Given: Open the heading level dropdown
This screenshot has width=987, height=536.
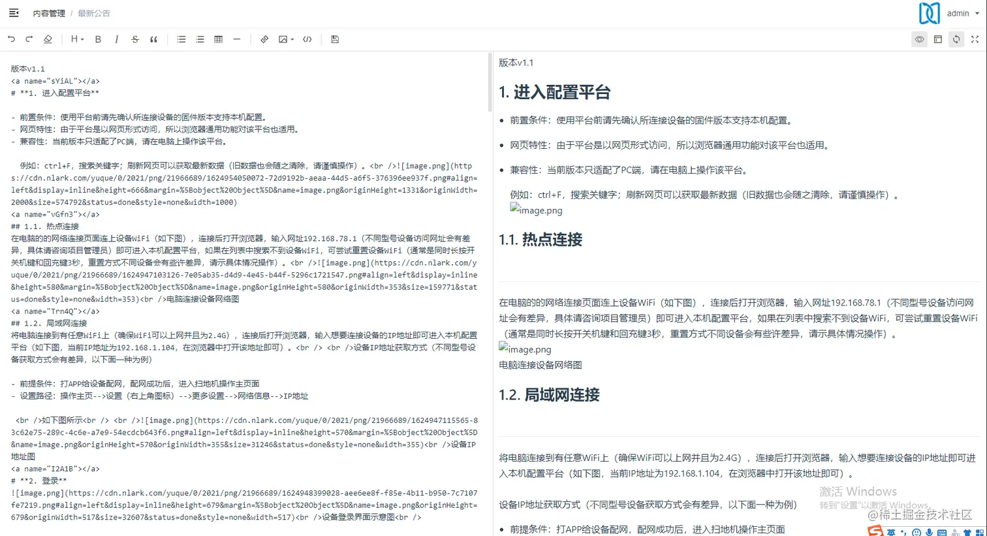Looking at the screenshot, I should pyautogui.click(x=76, y=39).
